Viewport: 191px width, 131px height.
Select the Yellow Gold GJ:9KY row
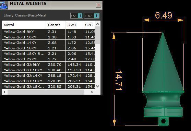(x=48, y=64)
